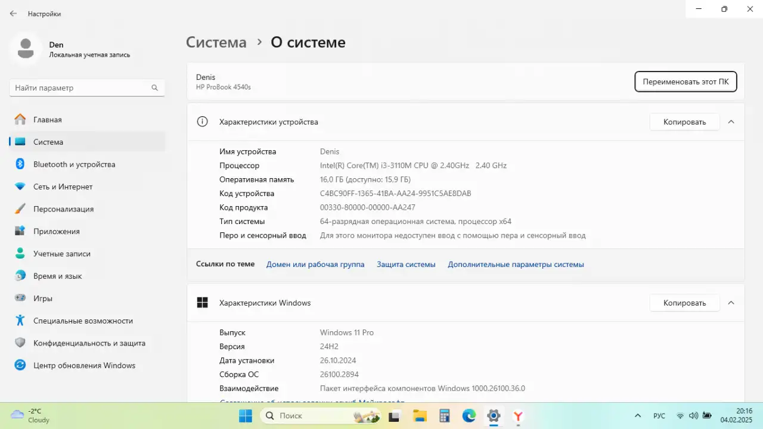Click the OS build value 26100.2894

tap(339, 374)
